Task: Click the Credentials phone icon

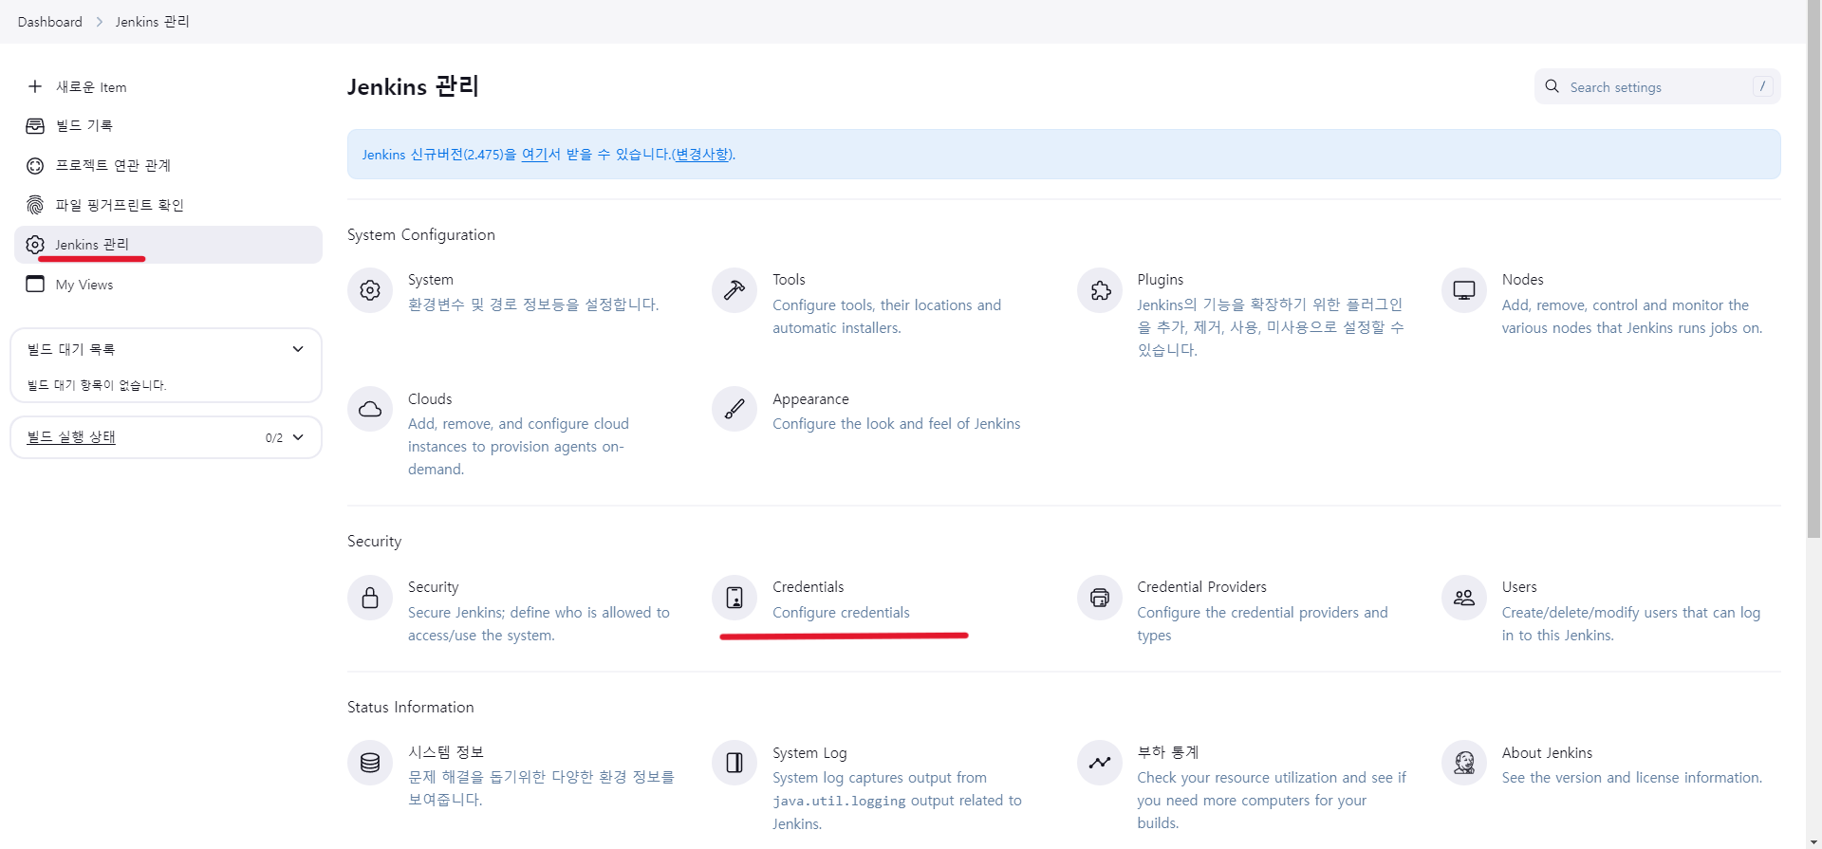Action: click(734, 598)
